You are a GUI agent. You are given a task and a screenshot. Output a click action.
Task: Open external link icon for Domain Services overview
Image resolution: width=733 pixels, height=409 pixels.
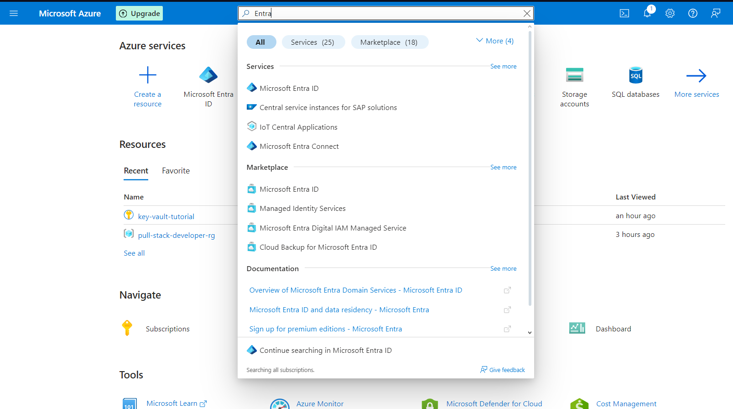(507, 290)
